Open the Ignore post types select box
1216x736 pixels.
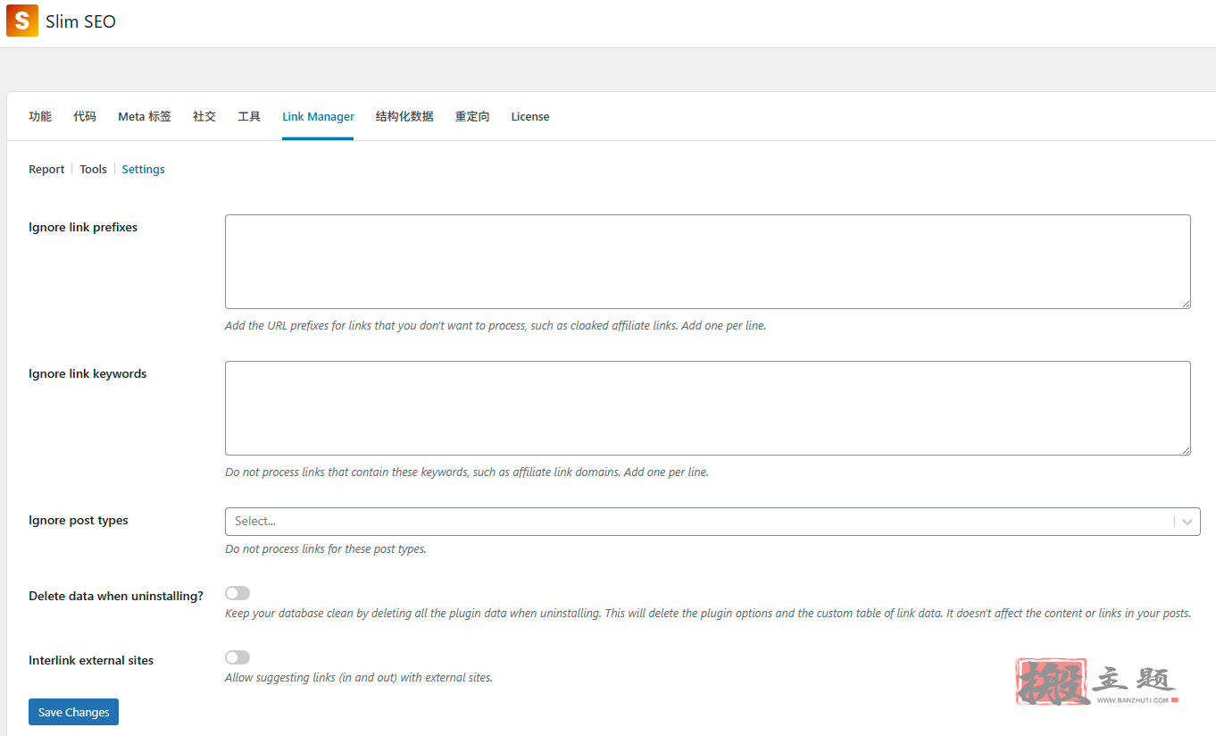coord(712,522)
